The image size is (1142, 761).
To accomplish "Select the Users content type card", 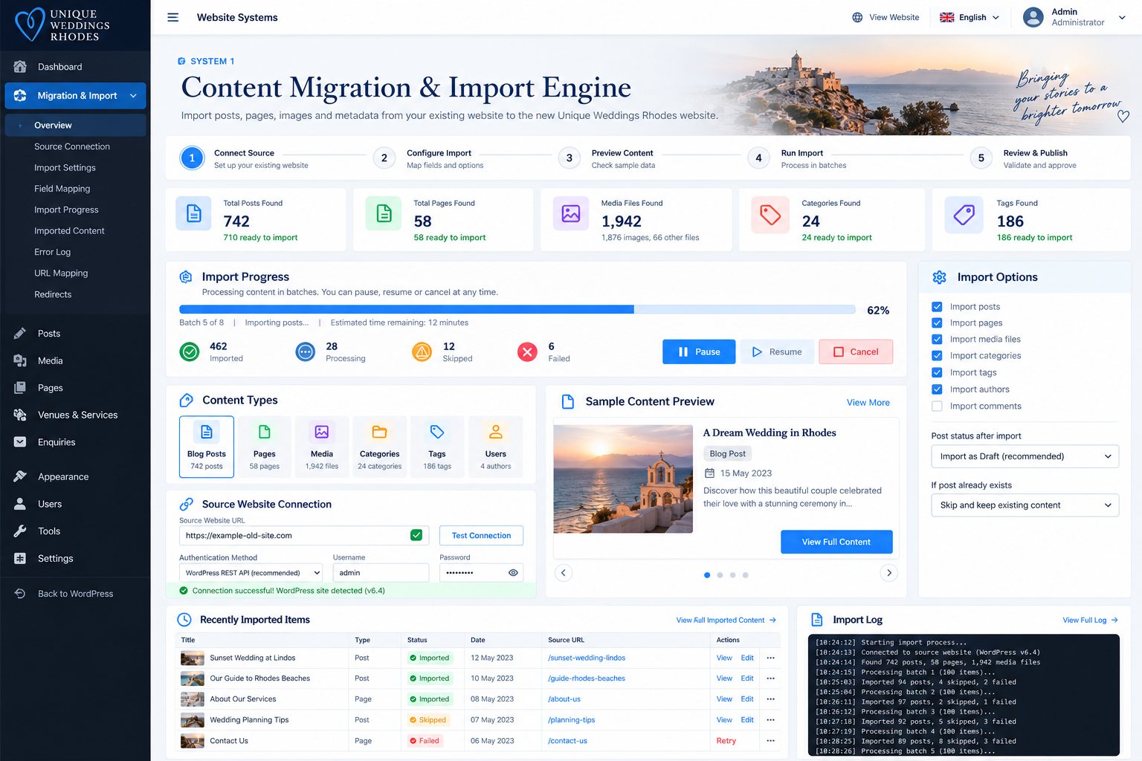I will pyautogui.click(x=496, y=447).
